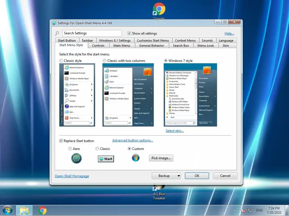Click the muted volume tray icon

[243, 210]
